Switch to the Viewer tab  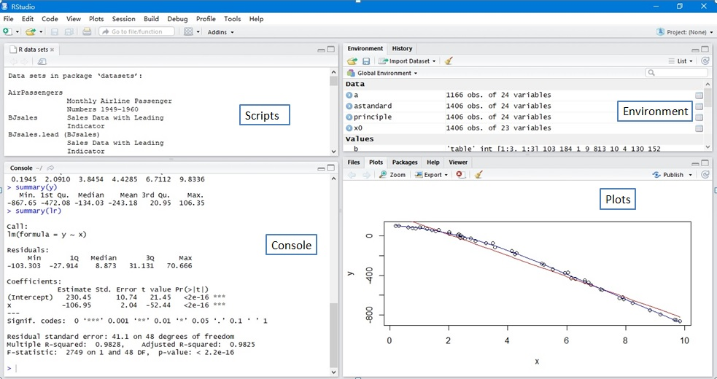pyautogui.click(x=458, y=163)
